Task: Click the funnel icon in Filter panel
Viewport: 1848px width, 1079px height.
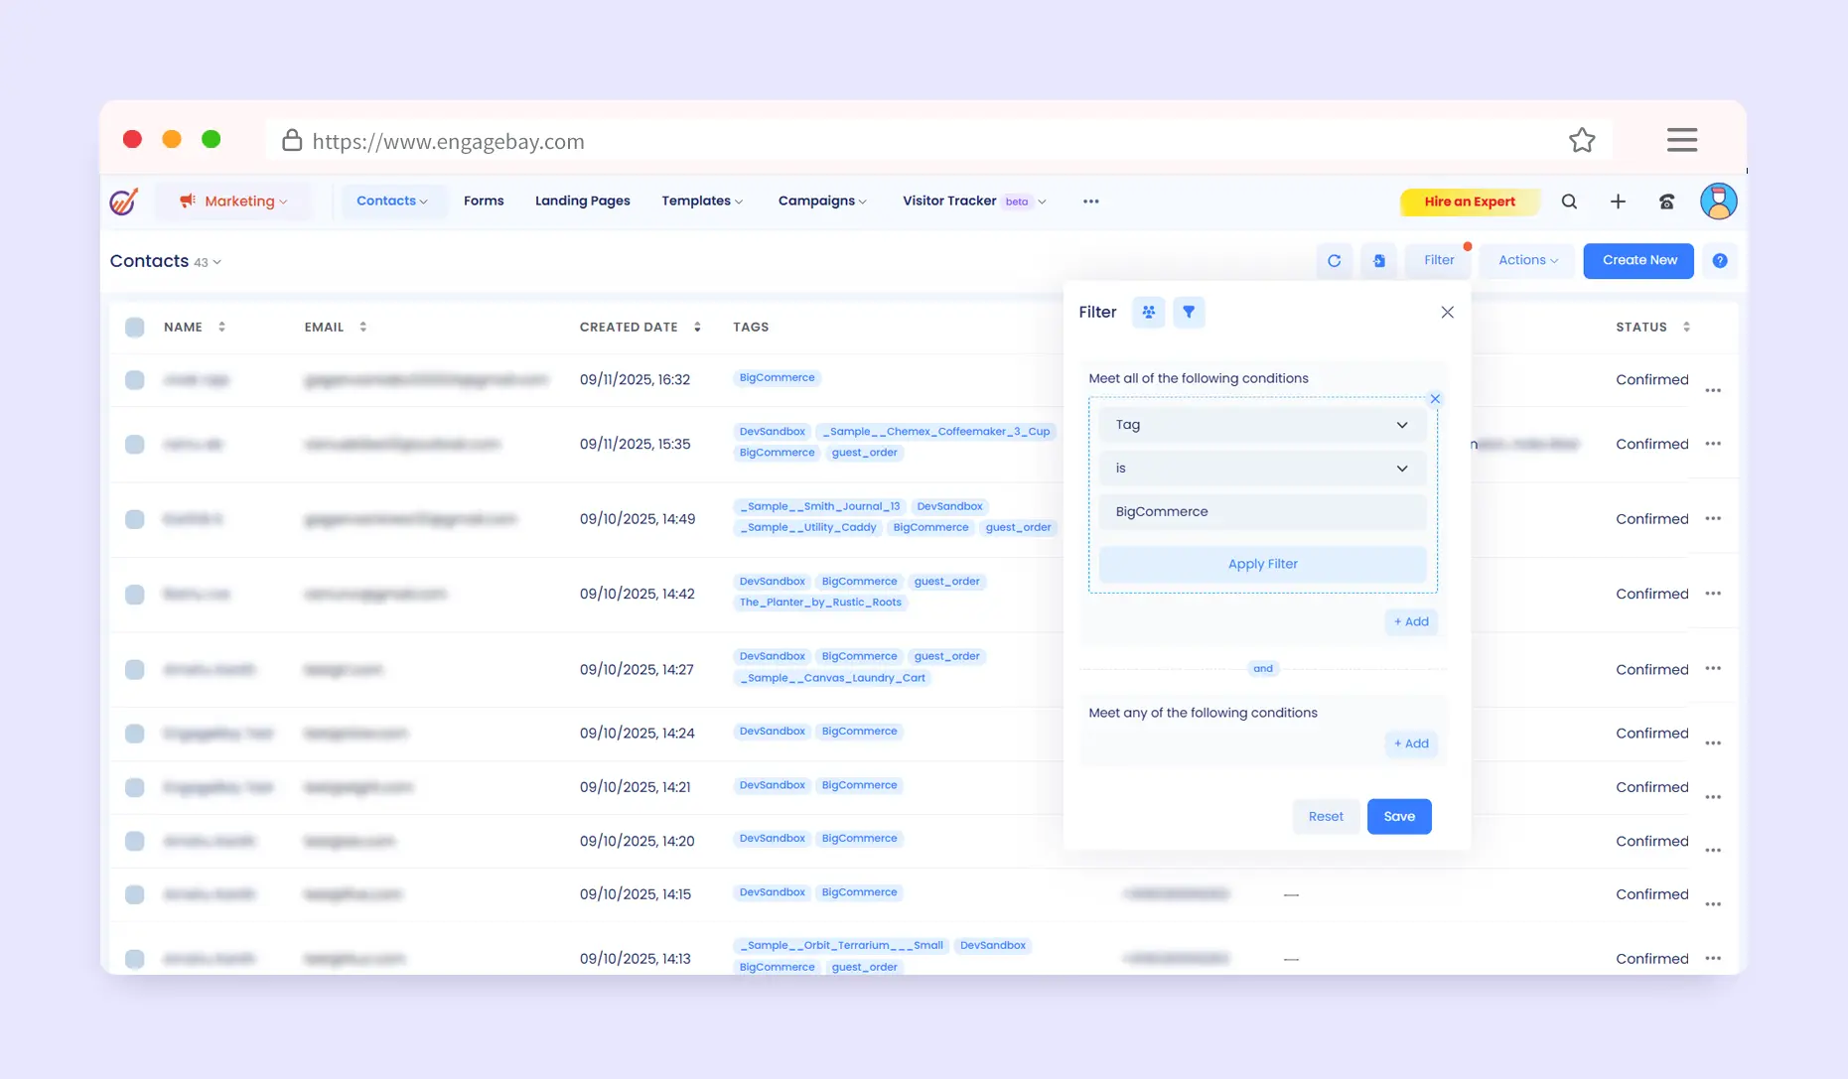Action: [x=1189, y=313]
